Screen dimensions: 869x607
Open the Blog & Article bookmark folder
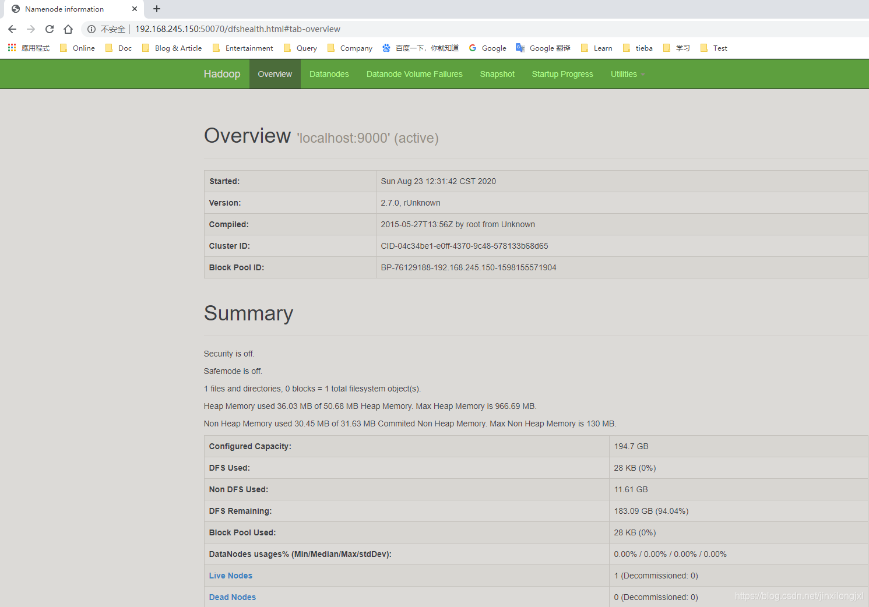[172, 48]
